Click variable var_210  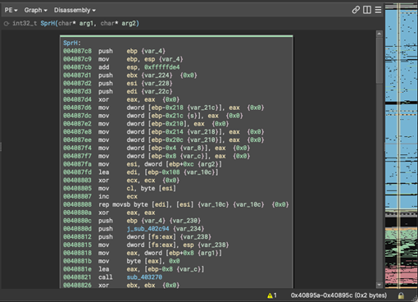coord(202,140)
